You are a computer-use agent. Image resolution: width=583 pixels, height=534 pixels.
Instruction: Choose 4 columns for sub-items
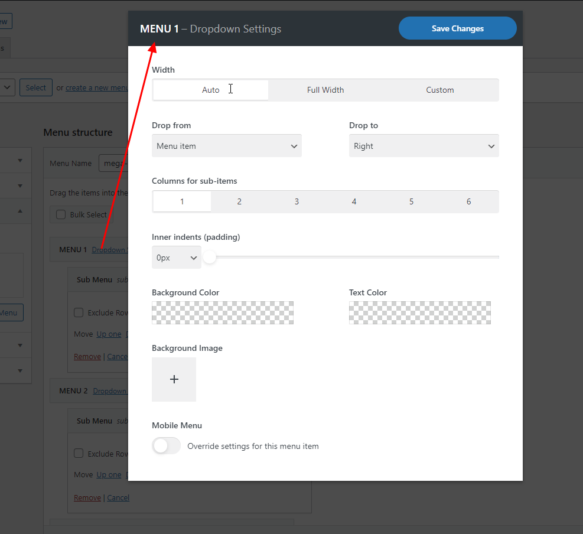pos(354,201)
